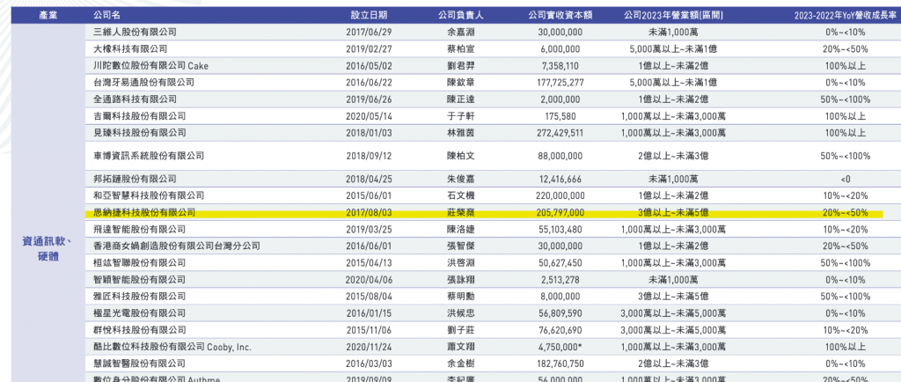Select company name 台灣牙易通股份有限公司
The height and width of the screenshot is (382, 901).
(x=143, y=83)
